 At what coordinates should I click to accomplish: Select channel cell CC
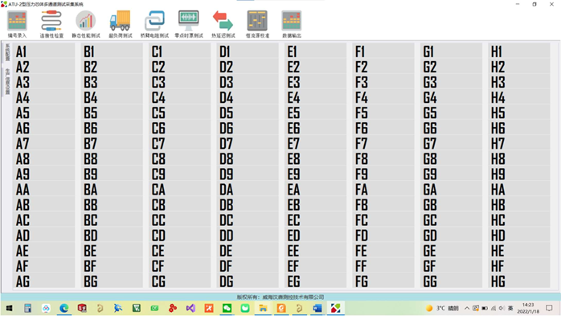[x=180, y=220]
